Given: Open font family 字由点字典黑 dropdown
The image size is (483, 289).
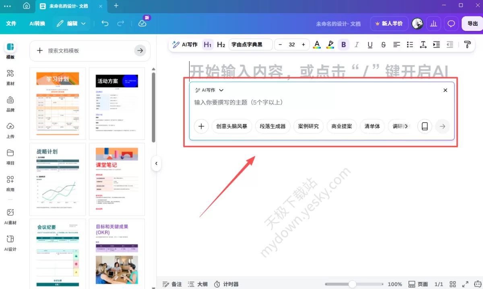Looking at the screenshot, I should point(251,45).
